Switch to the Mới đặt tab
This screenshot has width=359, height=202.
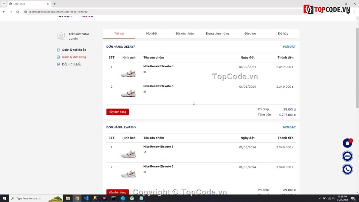(x=152, y=34)
